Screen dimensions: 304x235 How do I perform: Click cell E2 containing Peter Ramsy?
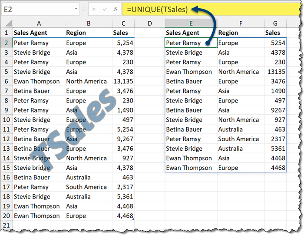[191, 43]
